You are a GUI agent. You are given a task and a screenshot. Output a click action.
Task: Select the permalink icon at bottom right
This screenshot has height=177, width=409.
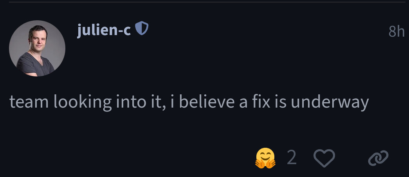tap(378, 158)
